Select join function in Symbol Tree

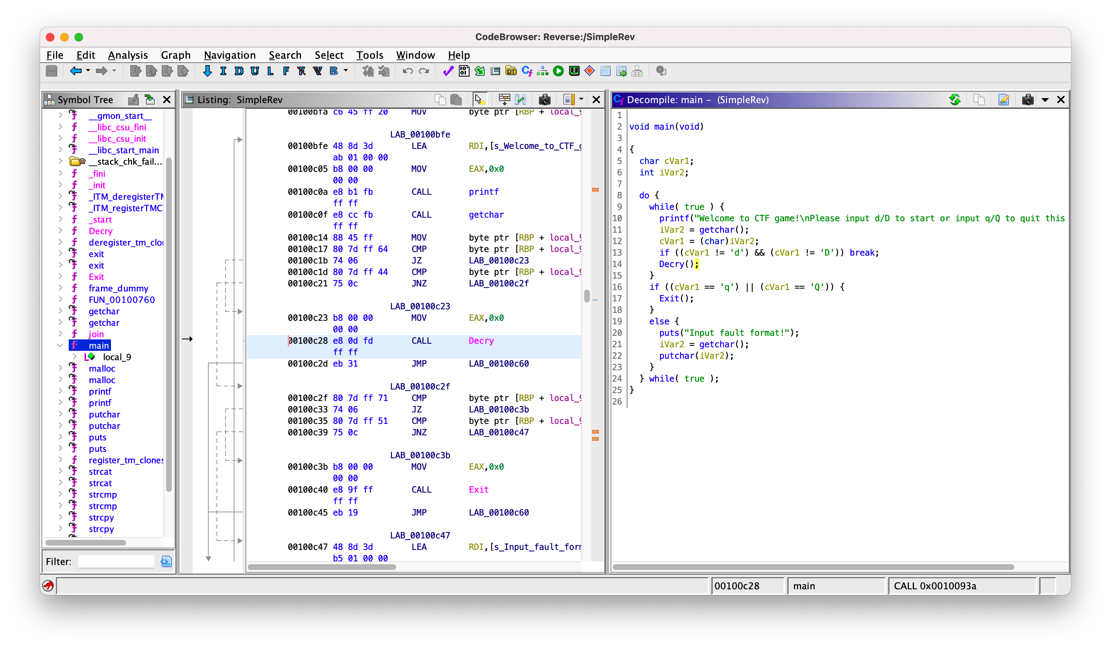96,334
